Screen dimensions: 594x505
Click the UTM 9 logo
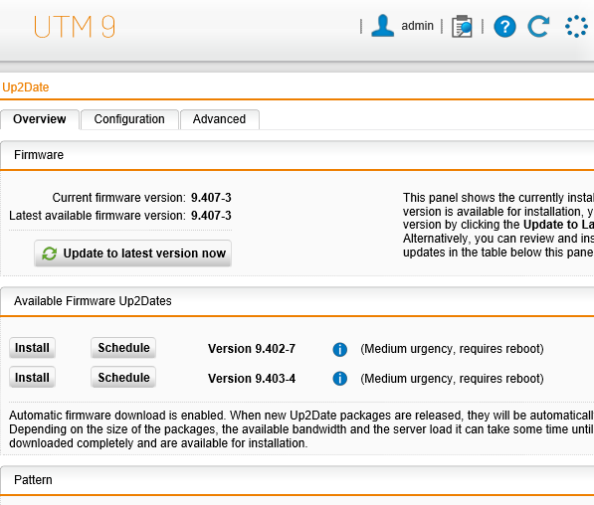point(75,27)
